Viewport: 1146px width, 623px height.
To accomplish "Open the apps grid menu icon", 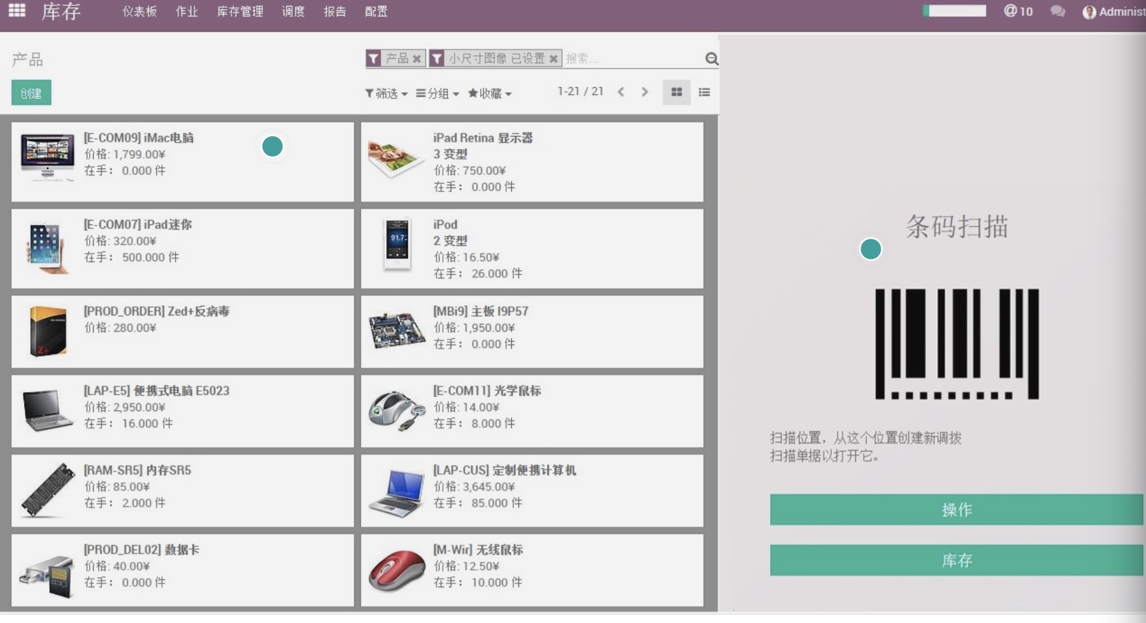I will [x=17, y=10].
